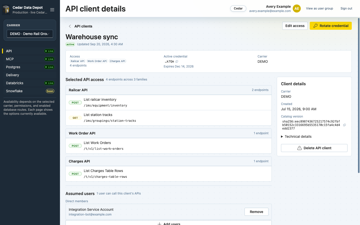This screenshot has height=225, width=360.
Task: Click the Soon badge next to Snowflake
Action: [x=50, y=91]
